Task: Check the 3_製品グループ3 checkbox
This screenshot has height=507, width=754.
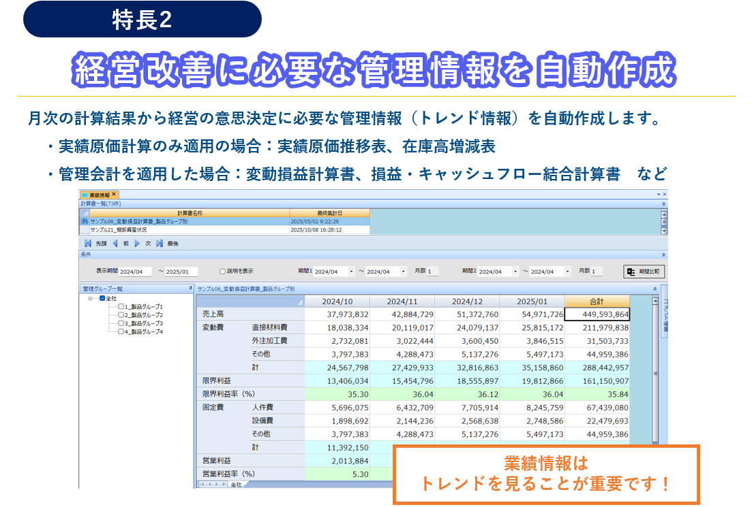Action: pos(121,323)
